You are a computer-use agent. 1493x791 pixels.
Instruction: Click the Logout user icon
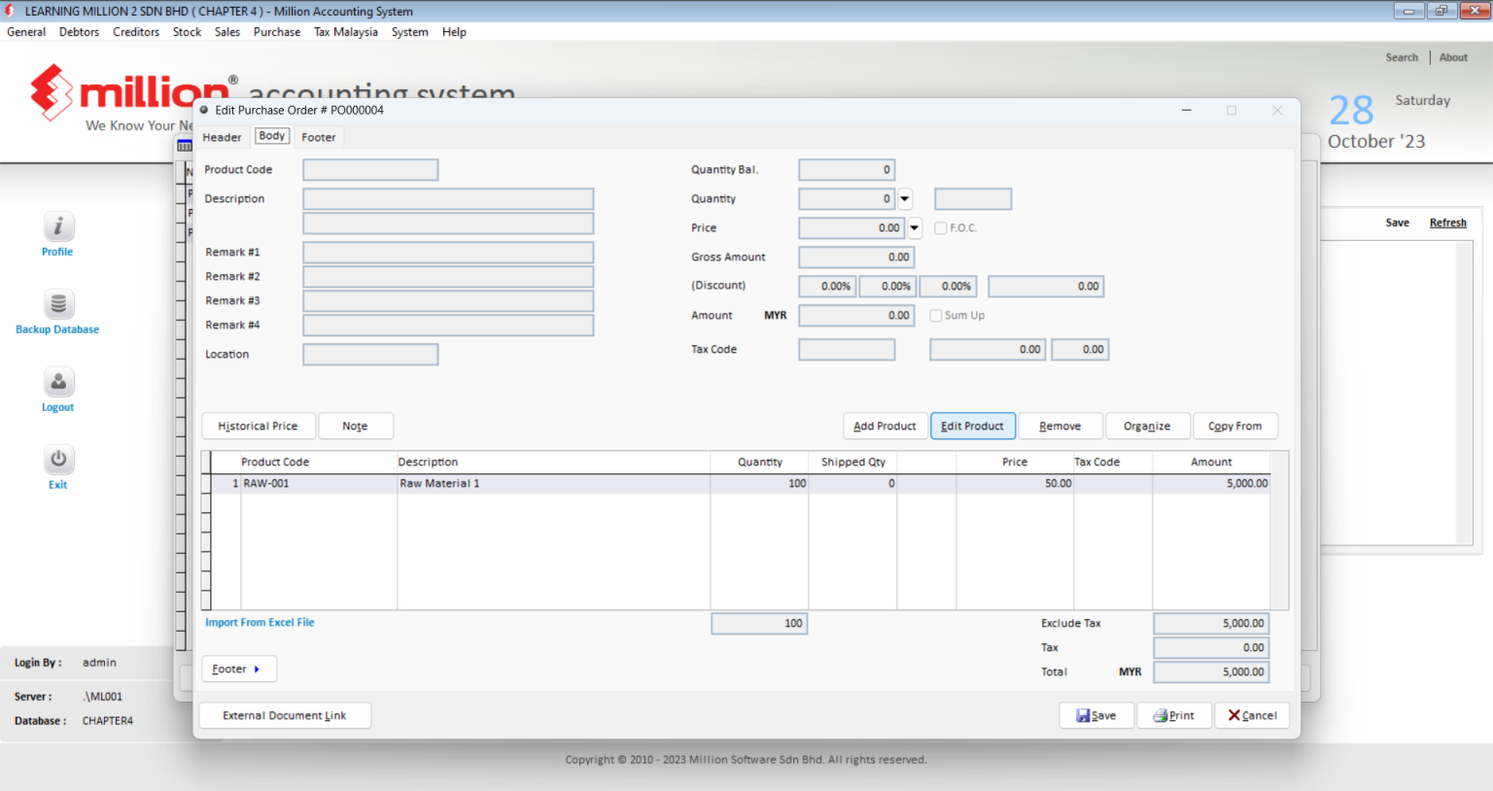[x=58, y=382]
